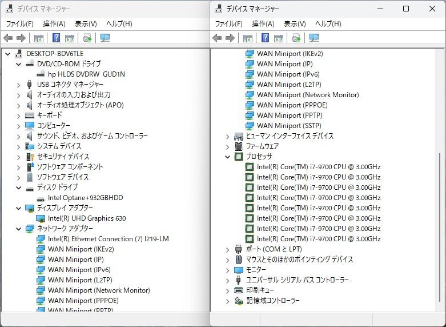
Task: Select the DESKTOP-BDV6TLE root node
Action: 54,54
